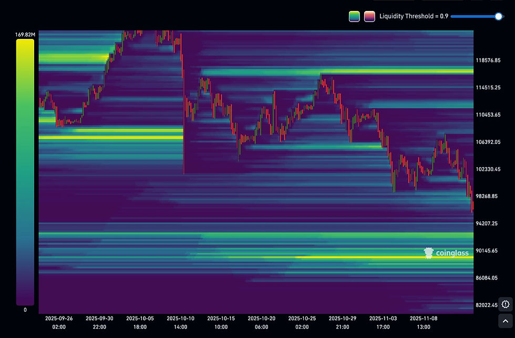The height and width of the screenshot is (338, 515).
Task: Click the 110453.65 price axis label
Action: [488, 115]
